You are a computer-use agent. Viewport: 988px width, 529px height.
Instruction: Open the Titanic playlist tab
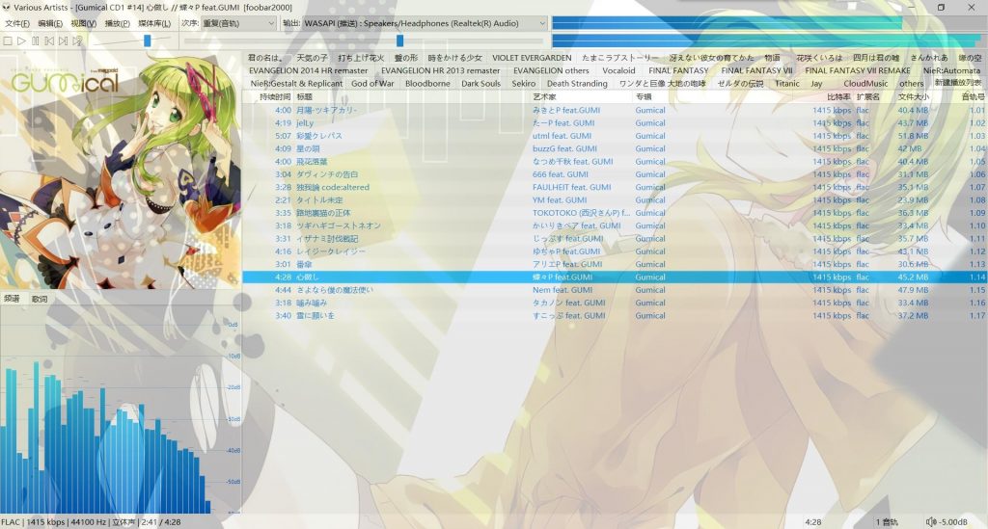787,83
